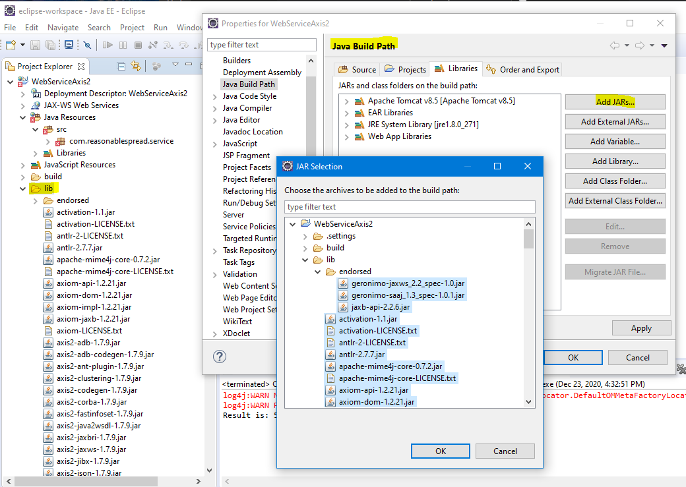
Task: Expand Java Code Style in Properties list
Action: pyautogui.click(x=214, y=97)
